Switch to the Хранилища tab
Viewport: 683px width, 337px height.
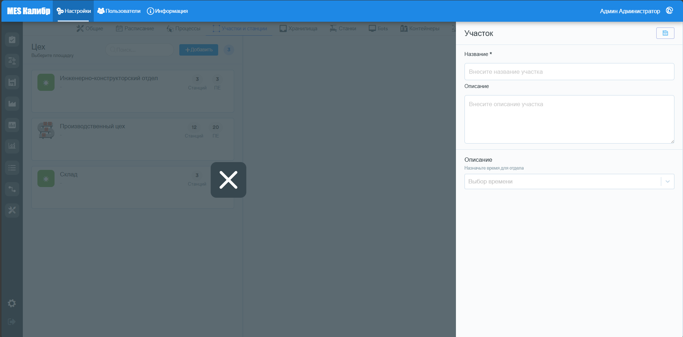point(298,28)
